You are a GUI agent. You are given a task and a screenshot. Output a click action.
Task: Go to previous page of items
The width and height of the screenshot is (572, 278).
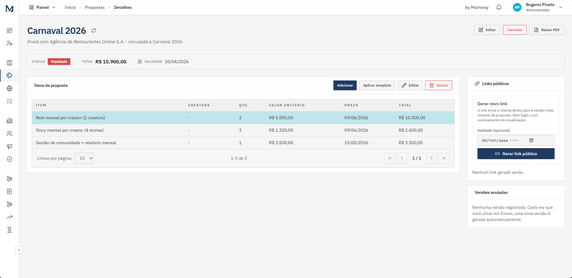[402, 158]
